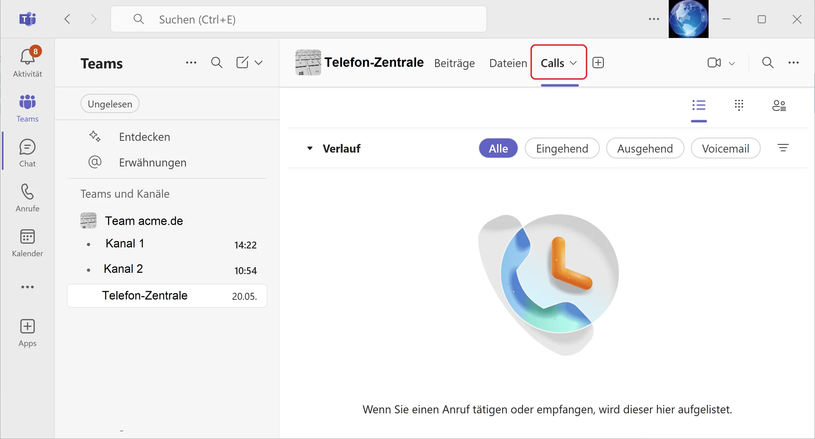The height and width of the screenshot is (439, 815).
Task: Click the search magnifier in search box
Action: (x=139, y=19)
